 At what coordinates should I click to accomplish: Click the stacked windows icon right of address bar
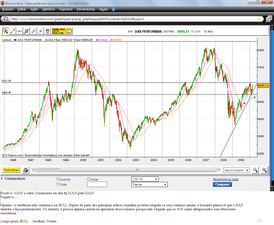click(x=269, y=19)
